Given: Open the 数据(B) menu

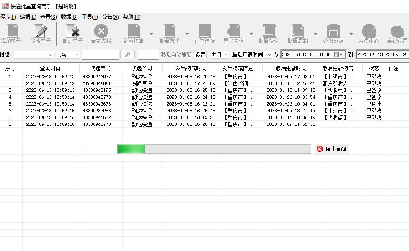Looking at the screenshot, I should (70, 17).
